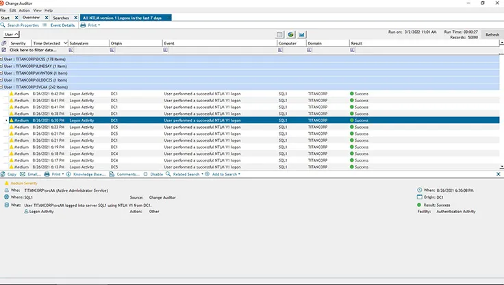
Task: Click filter row edit icon
Action: (x=4, y=50)
